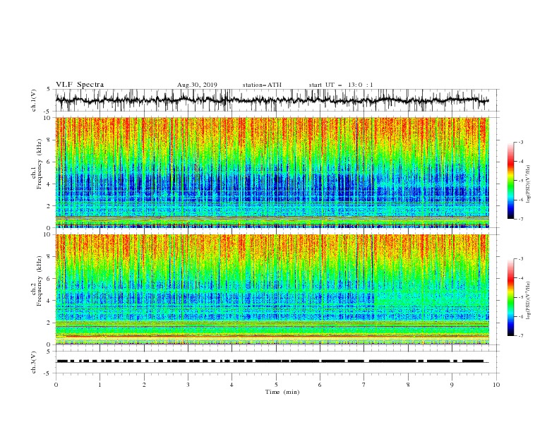Click the ch.1 spectrogram plot

coord(272,172)
